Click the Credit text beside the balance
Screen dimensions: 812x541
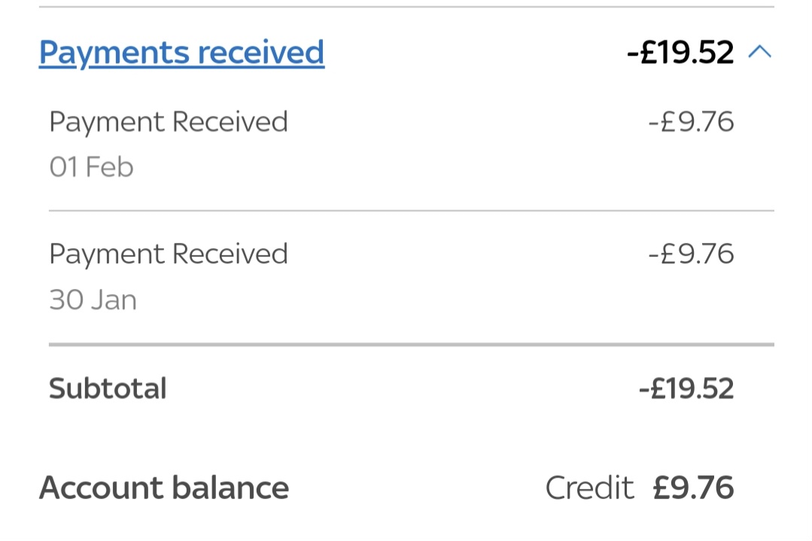(x=589, y=488)
